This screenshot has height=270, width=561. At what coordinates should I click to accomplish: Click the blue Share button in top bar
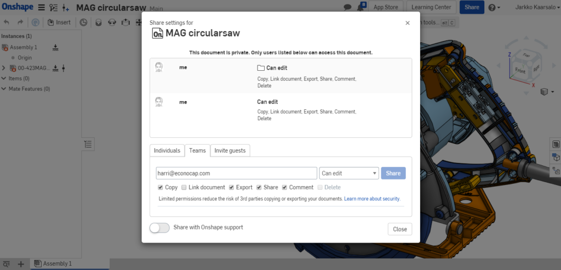click(x=472, y=7)
